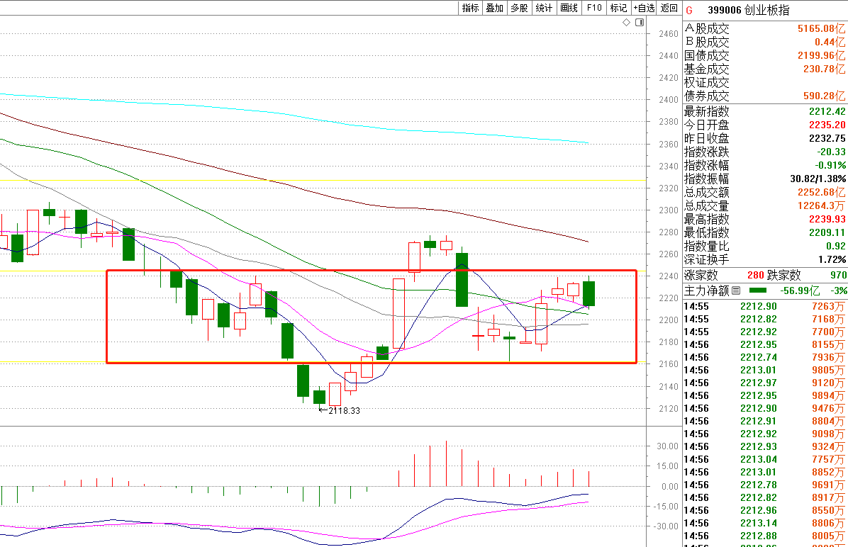Select the tick row with volume 7263万
Image resolution: width=848 pixels, height=547 pixels.
(x=765, y=307)
